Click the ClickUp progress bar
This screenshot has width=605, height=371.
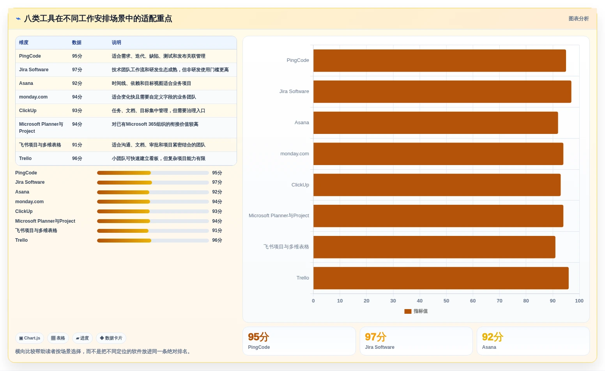153,211
